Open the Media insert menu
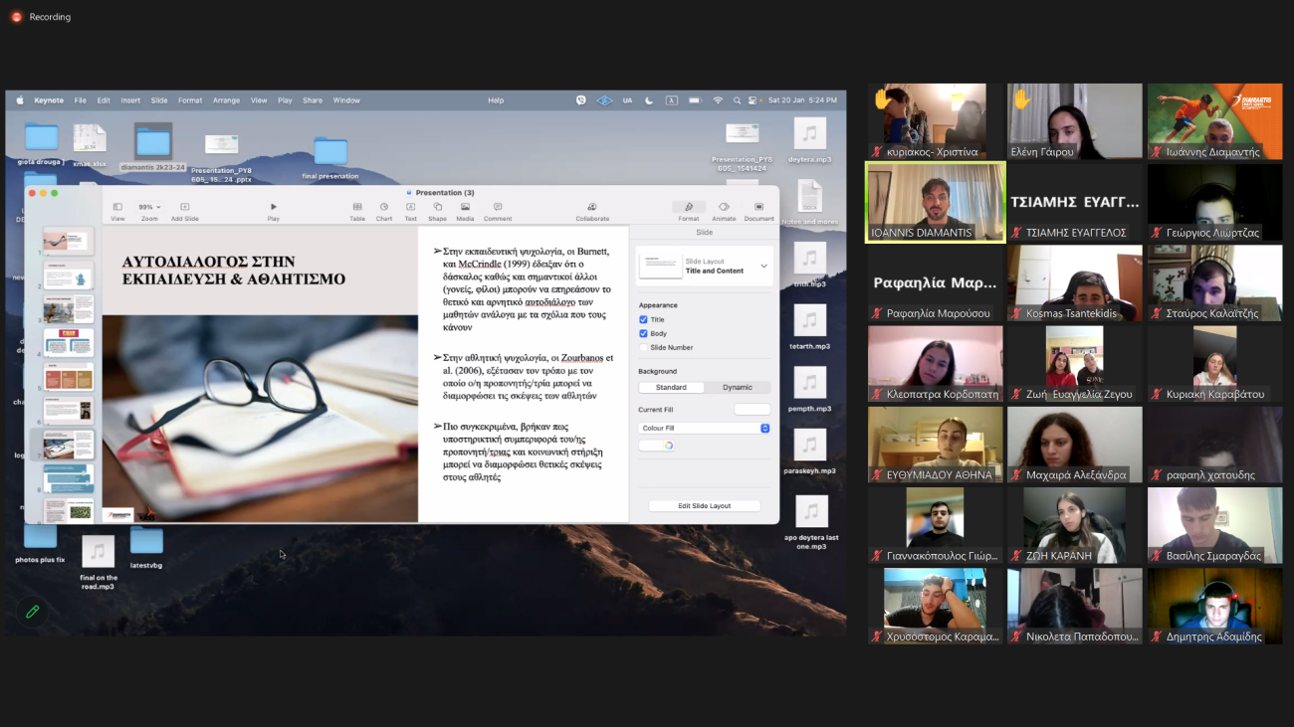Viewport: 1294px width, 727px height. coord(465,211)
